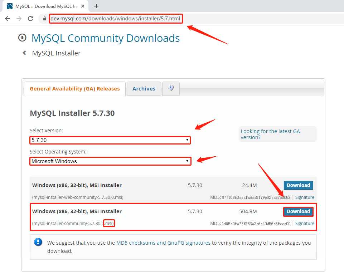The width and height of the screenshot is (344, 274).
Task: Open the Select Version dropdown
Action: [110, 140]
